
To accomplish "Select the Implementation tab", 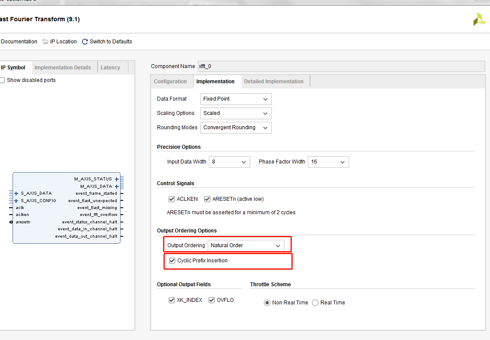I will (216, 82).
